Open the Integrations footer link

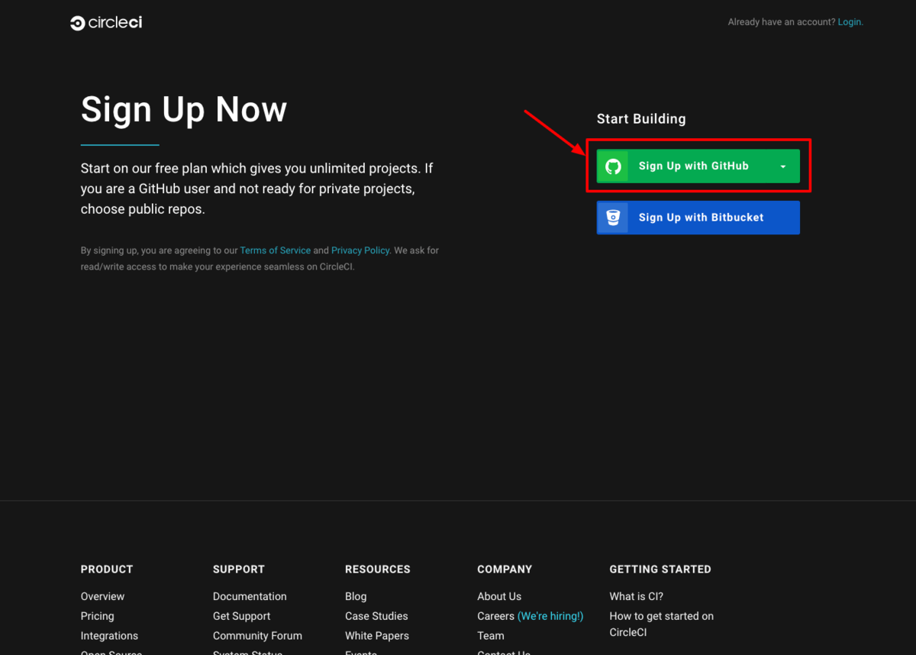tap(109, 636)
